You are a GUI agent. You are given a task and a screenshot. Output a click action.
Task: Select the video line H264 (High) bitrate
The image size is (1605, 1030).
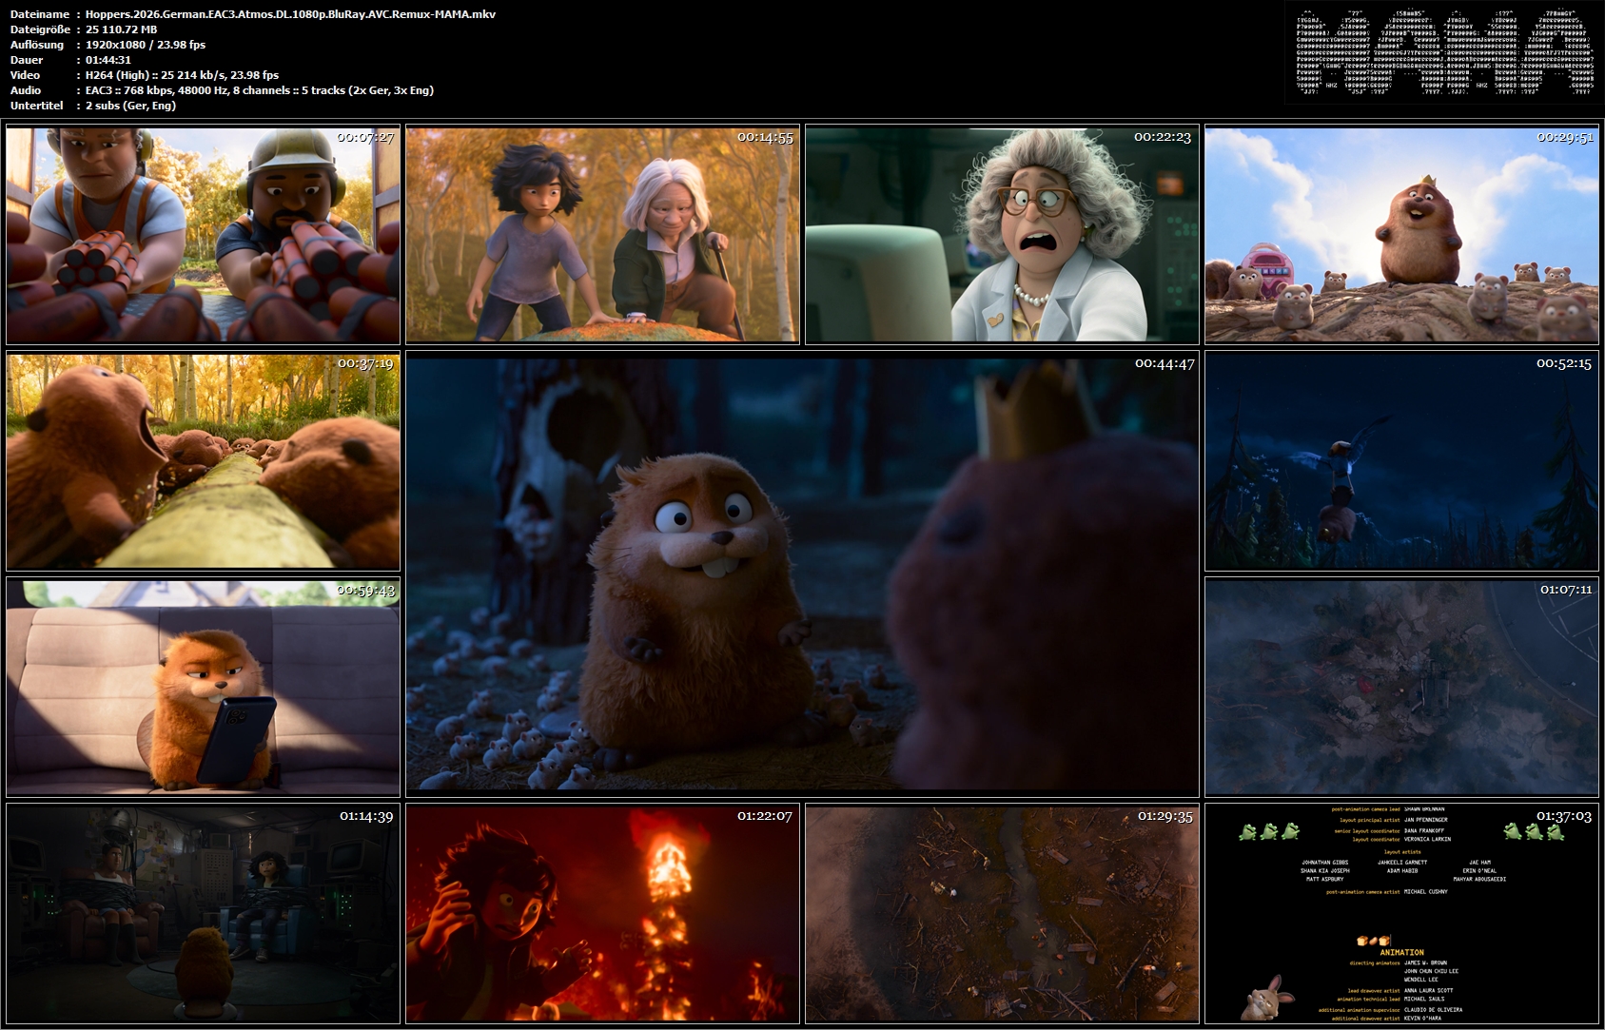(x=182, y=75)
